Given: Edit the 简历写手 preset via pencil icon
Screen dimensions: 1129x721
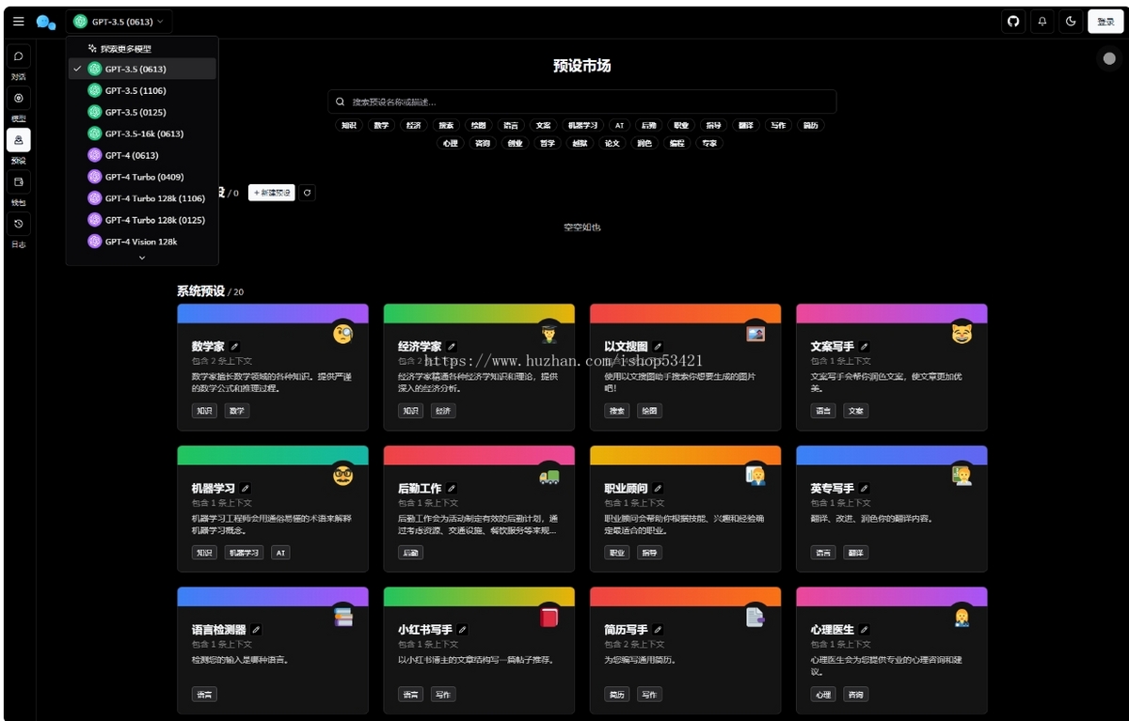Looking at the screenshot, I should click(x=658, y=630).
